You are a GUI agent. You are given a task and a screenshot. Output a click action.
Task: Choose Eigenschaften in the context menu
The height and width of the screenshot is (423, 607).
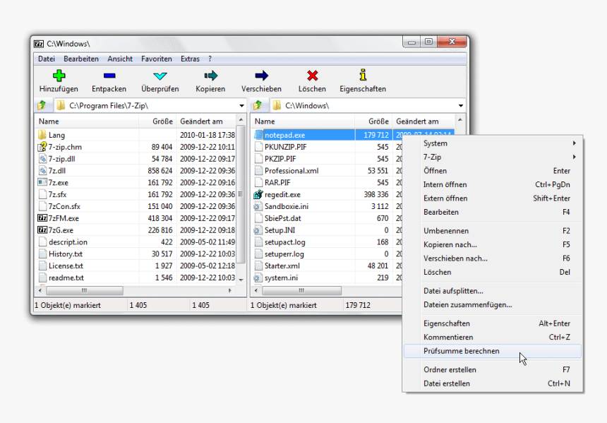[x=493, y=323]
